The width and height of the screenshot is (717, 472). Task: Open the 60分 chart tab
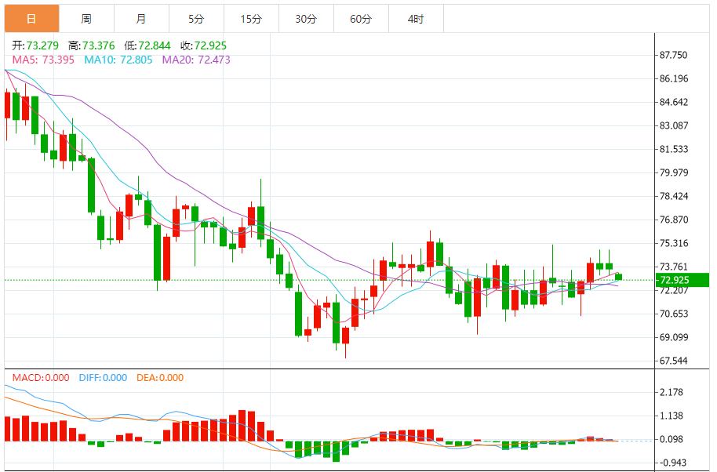361,19
